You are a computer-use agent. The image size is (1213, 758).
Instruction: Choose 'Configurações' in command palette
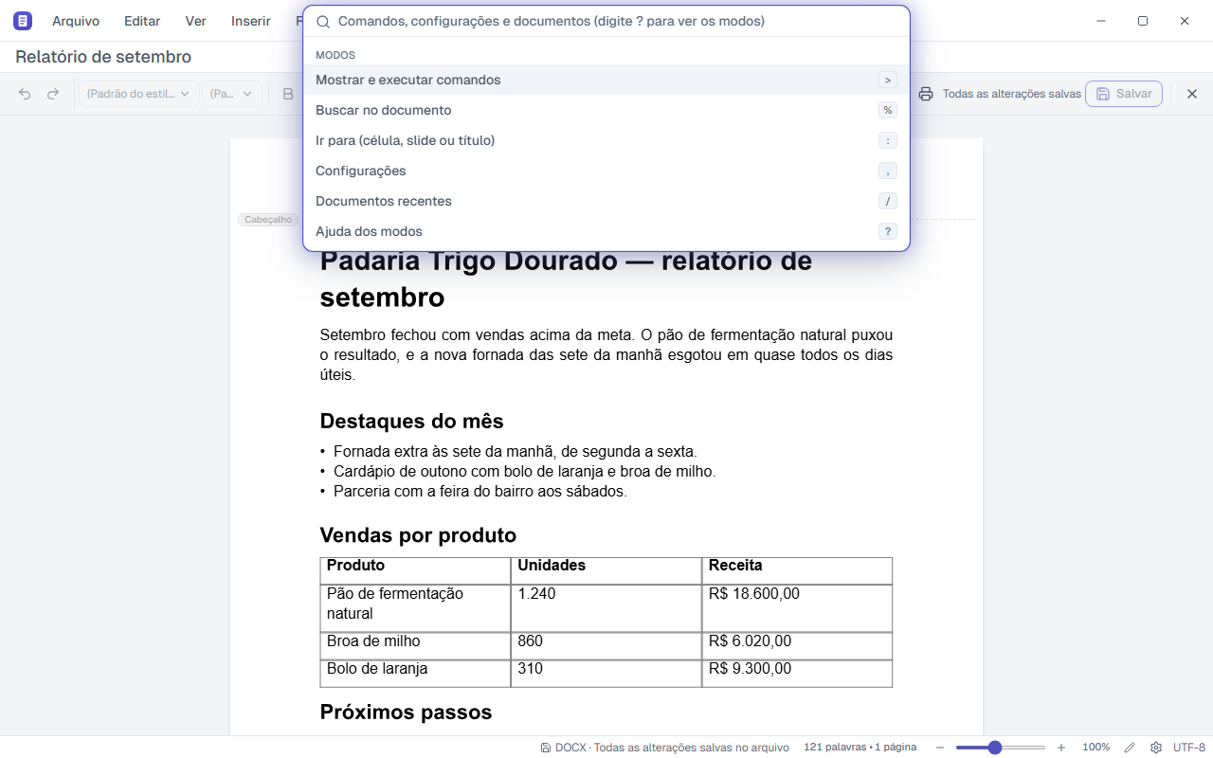606,171
